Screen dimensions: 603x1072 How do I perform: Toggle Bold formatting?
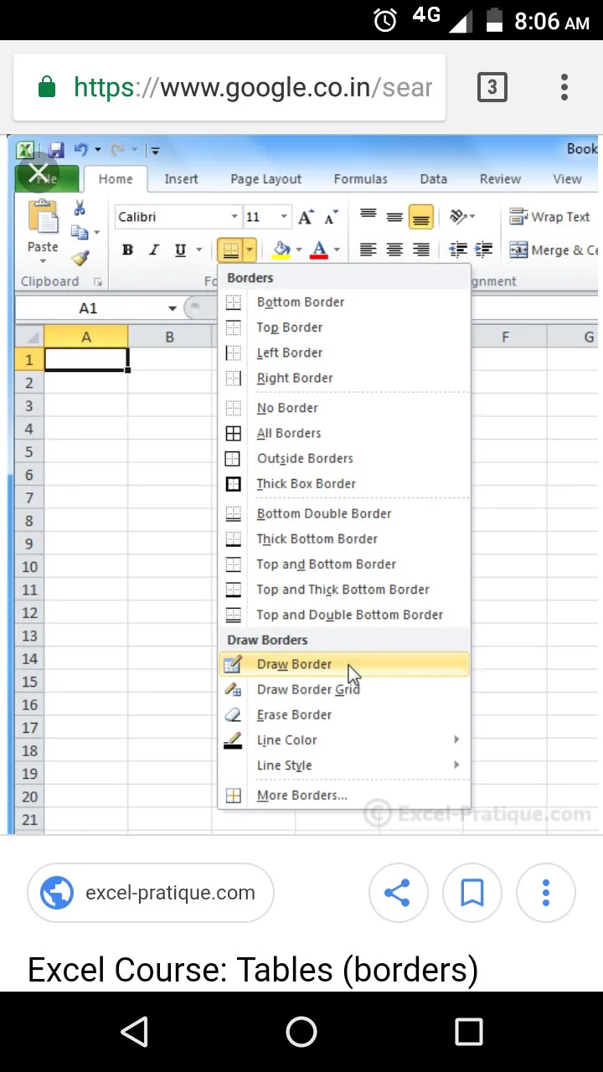(x=128, y=250)
